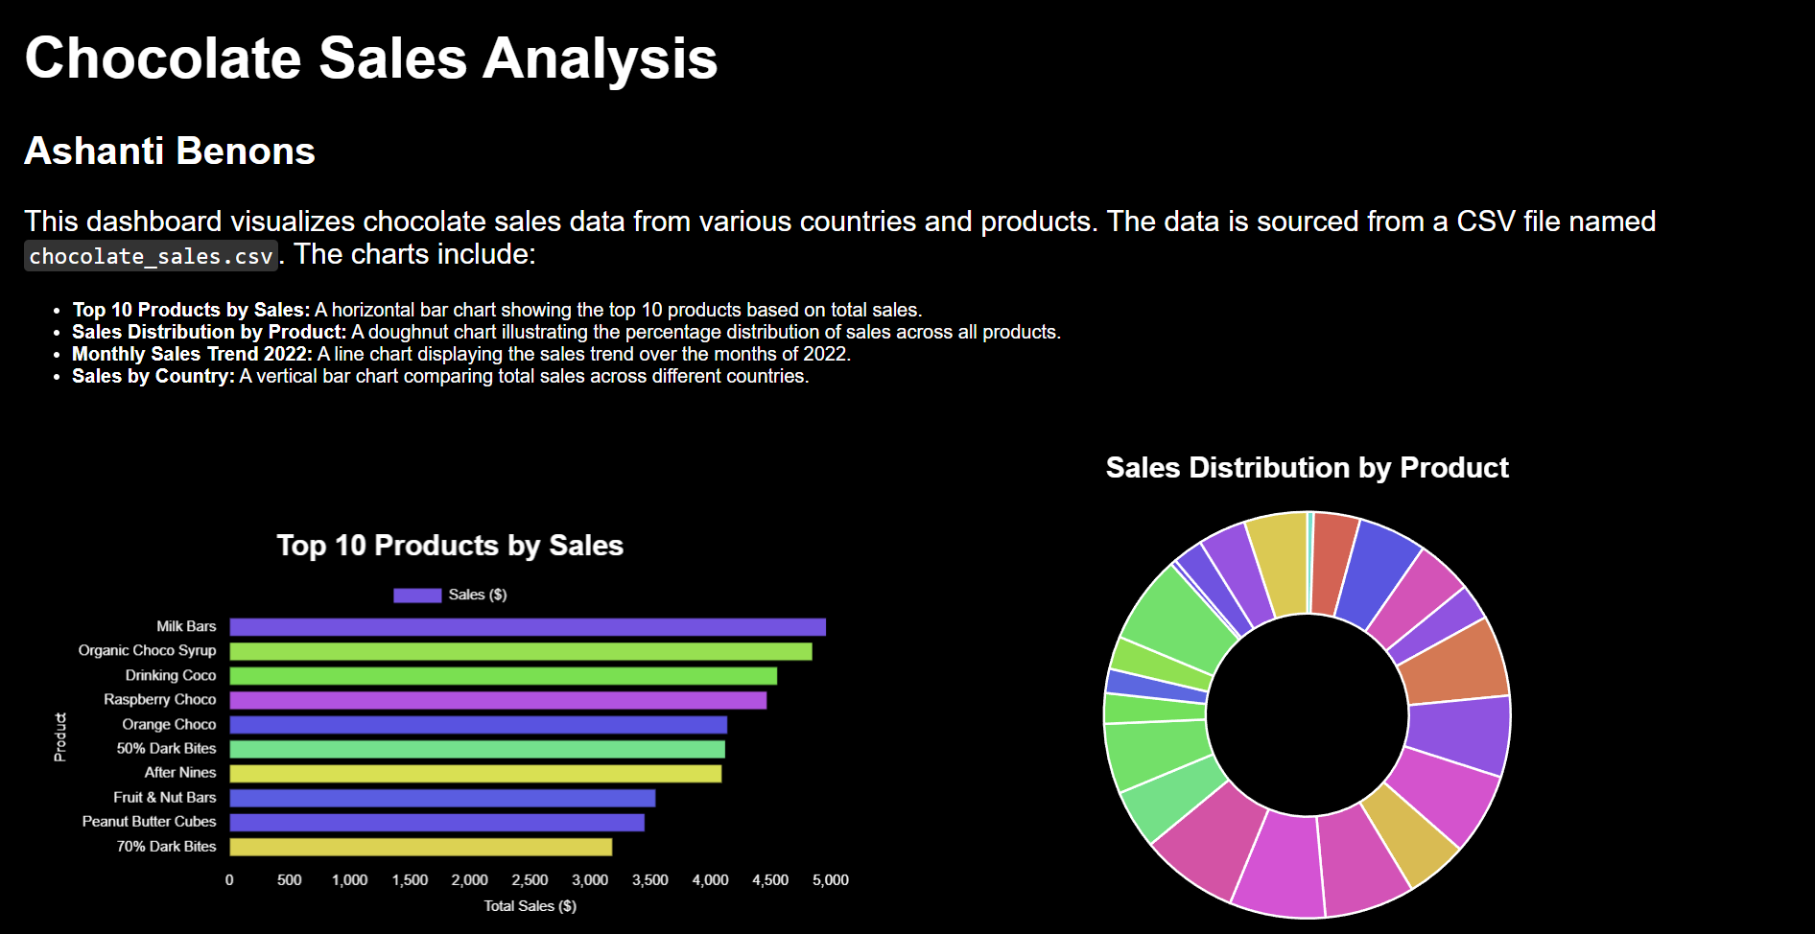Screen dimensions: 1815x934
Task: Click the Ashanti Benons subheading
Action: click(x=170, y=151)
